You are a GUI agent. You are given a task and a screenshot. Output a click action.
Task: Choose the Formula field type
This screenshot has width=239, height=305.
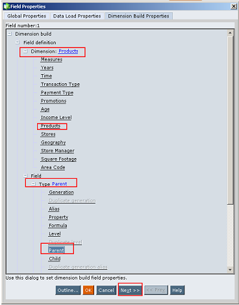pyautogui.click(x=58, y=226)
